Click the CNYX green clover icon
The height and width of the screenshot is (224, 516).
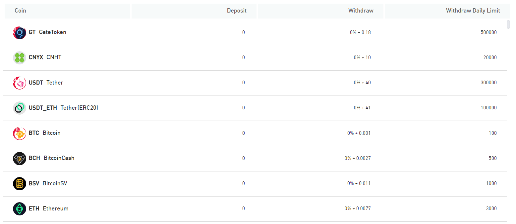click(20, 57)
